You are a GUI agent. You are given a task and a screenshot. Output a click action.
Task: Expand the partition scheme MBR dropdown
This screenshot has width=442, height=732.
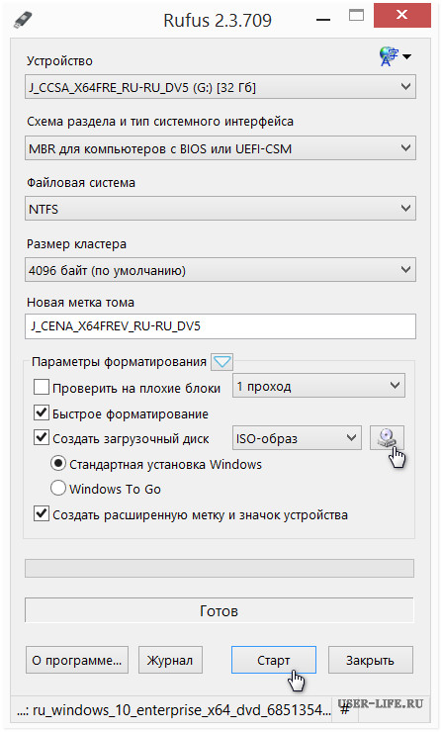221,148
